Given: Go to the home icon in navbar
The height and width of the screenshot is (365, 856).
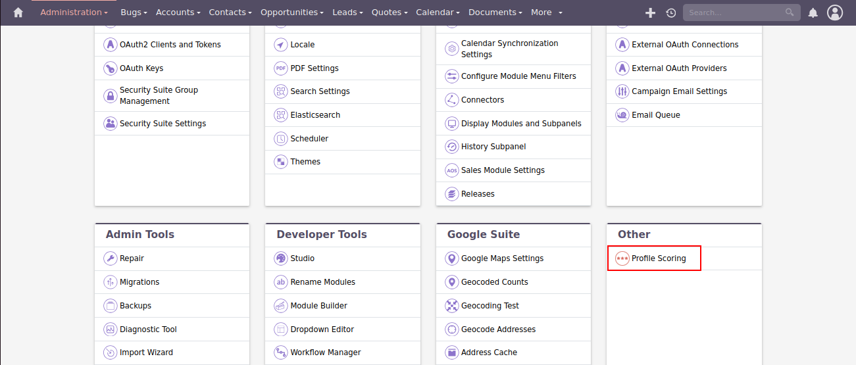Looking at the screenshot, I should (18, 12).
